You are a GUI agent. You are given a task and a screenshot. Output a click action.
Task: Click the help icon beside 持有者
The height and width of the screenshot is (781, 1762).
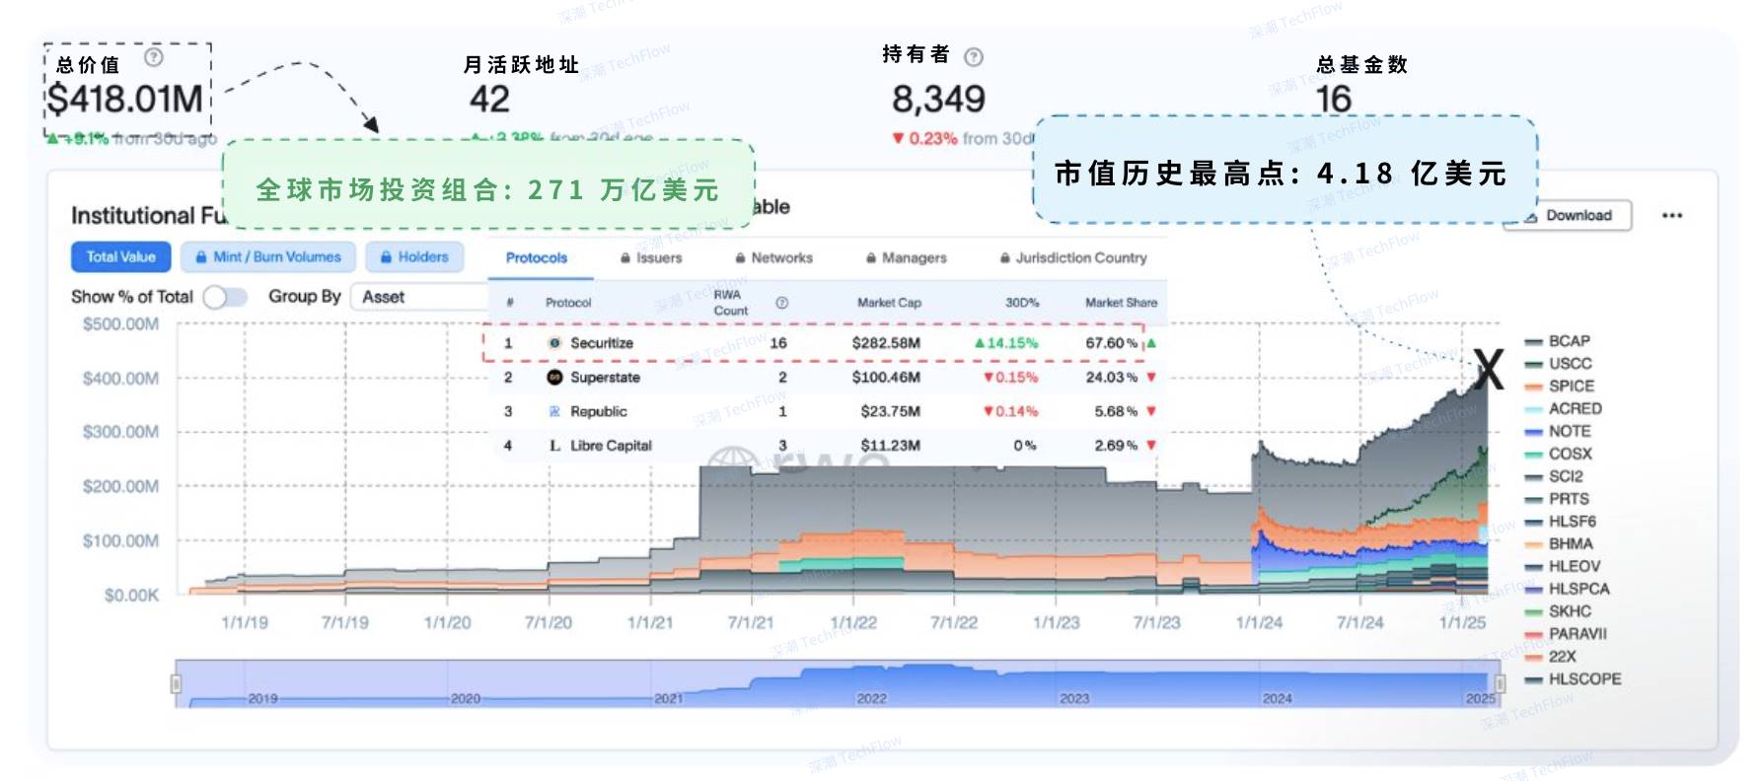click(x=974, y=57)
